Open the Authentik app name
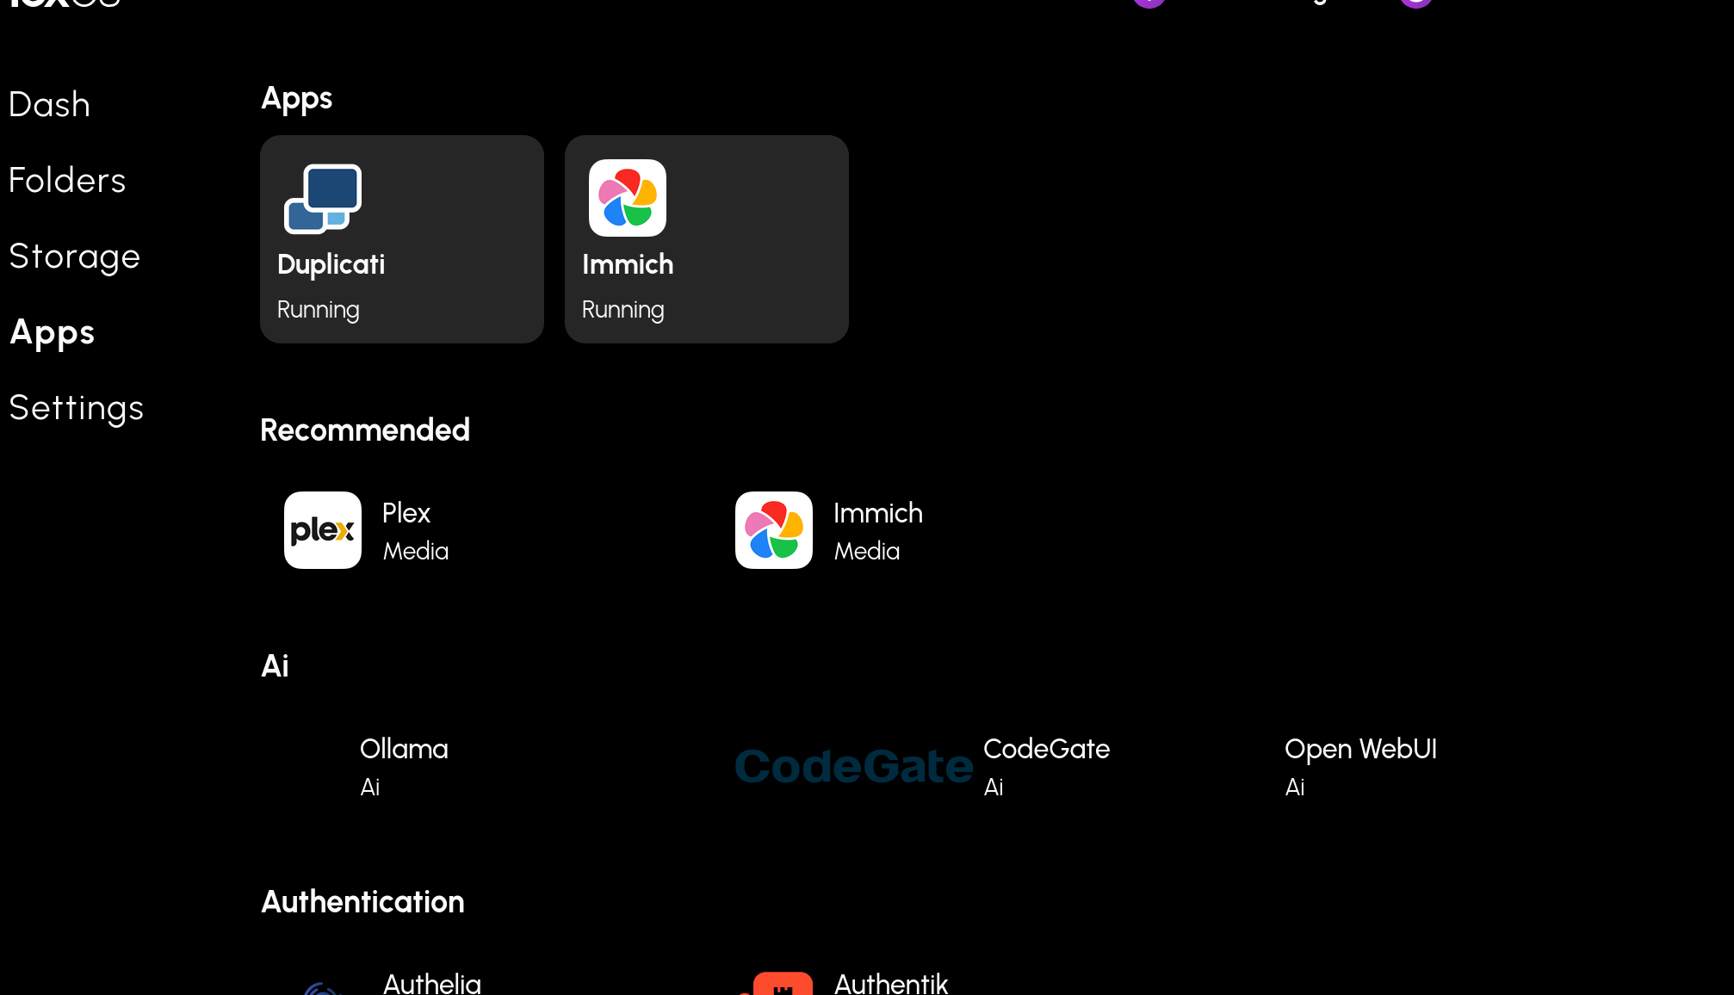Screen dimensions: 1734x995 click(x=891, y=983)
